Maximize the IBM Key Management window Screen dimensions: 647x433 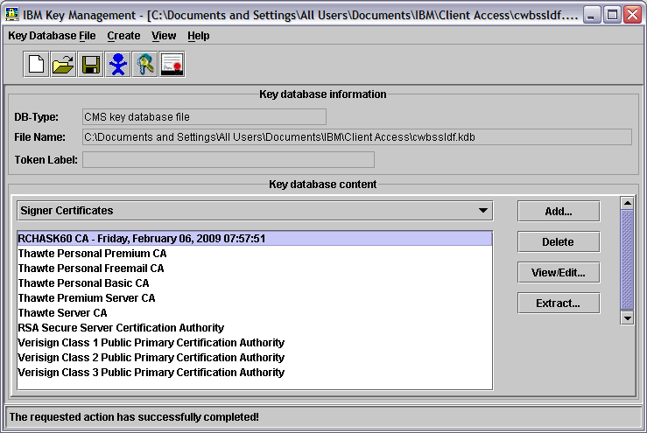[x=612, y=15]
